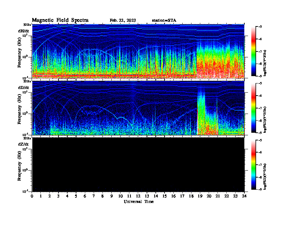Viewport: 291px width, 225px height.
Task: Click hour tick label "5" on time axis
Action: (76, 196)
